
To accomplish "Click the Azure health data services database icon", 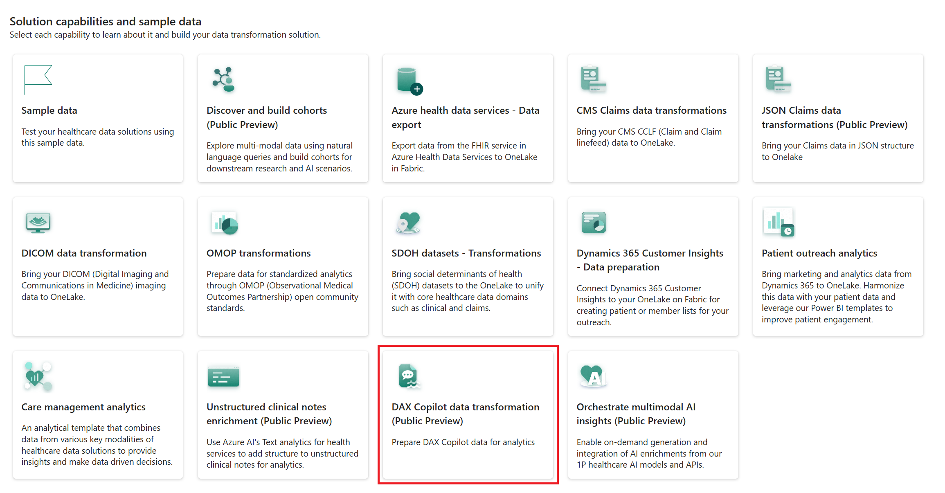I will tap(409, 81).
